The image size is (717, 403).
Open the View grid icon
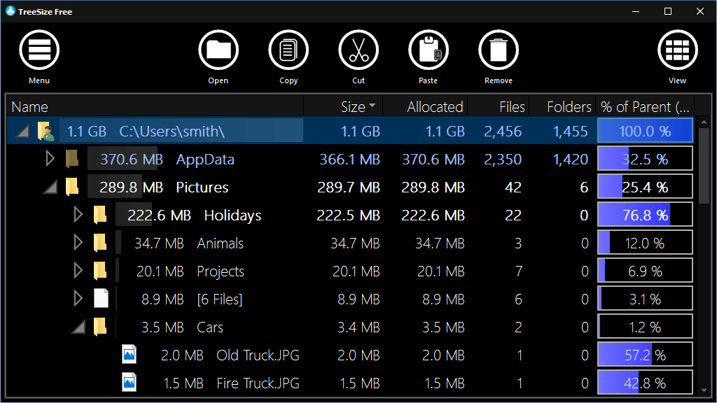677,50
